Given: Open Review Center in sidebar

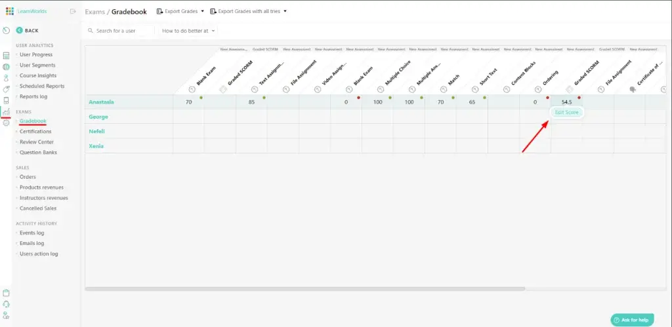Looking at the screenshot, I should coord(37,142).
